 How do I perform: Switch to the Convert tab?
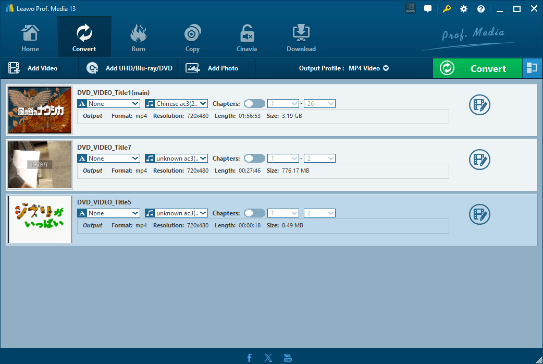point(84,37)
